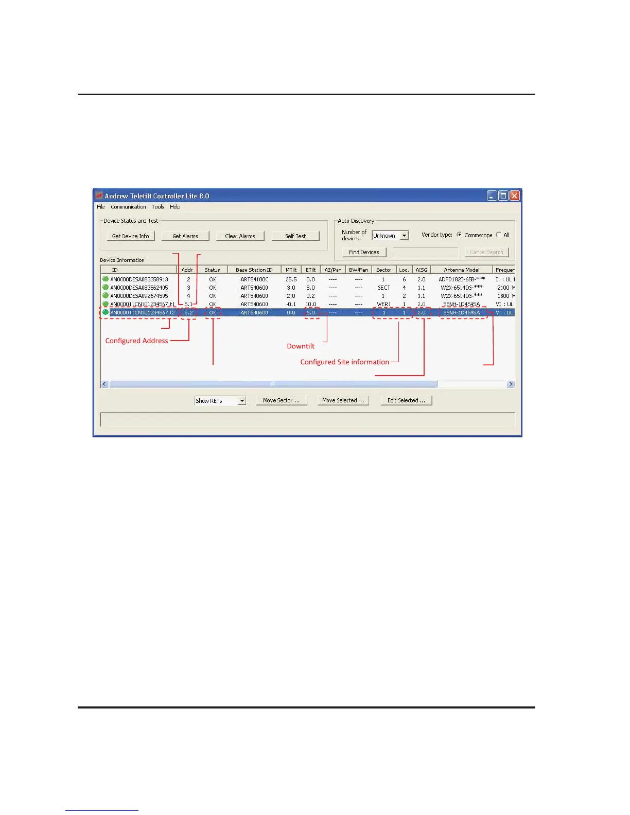Select row AN0000DESA083562405
The height and width of the screenshot is (815, 630).
[308, 288]
